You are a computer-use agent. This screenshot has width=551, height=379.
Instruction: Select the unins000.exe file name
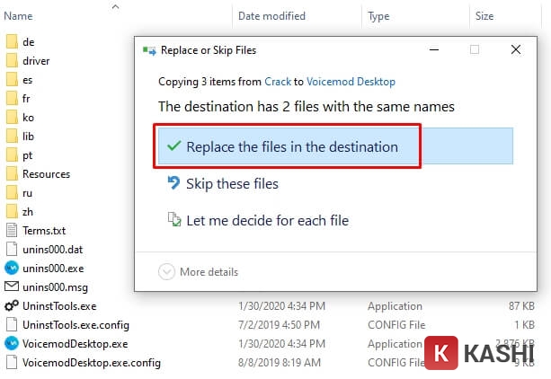click(x=53, y=269)
